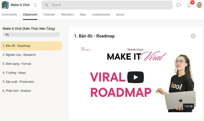204x121 pixels.
Task: Open the Members tab
Action: [x=67, y=15]
